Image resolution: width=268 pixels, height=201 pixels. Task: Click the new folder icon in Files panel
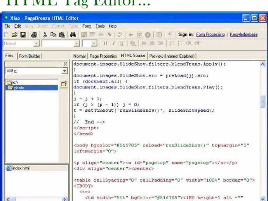tap(64, 84)
